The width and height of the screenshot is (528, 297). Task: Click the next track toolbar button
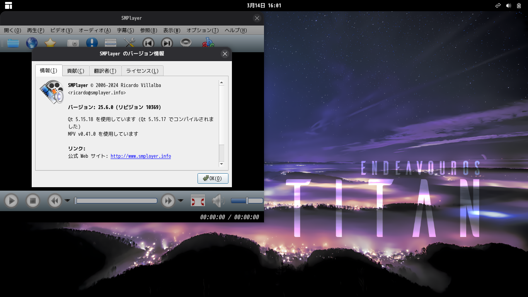point(167,43)
